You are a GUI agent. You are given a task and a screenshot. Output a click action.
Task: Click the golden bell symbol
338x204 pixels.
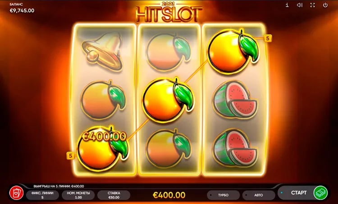[x=103, y=51]
